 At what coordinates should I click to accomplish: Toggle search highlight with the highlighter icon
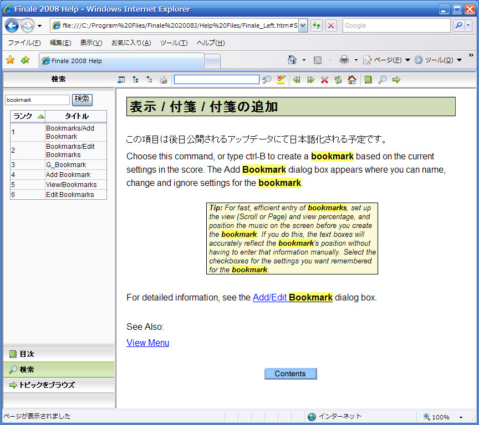click(281, 80)
